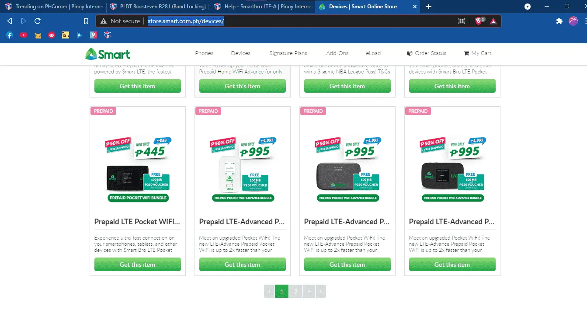Open the Facebook bookmark icon

pos(9,35)
